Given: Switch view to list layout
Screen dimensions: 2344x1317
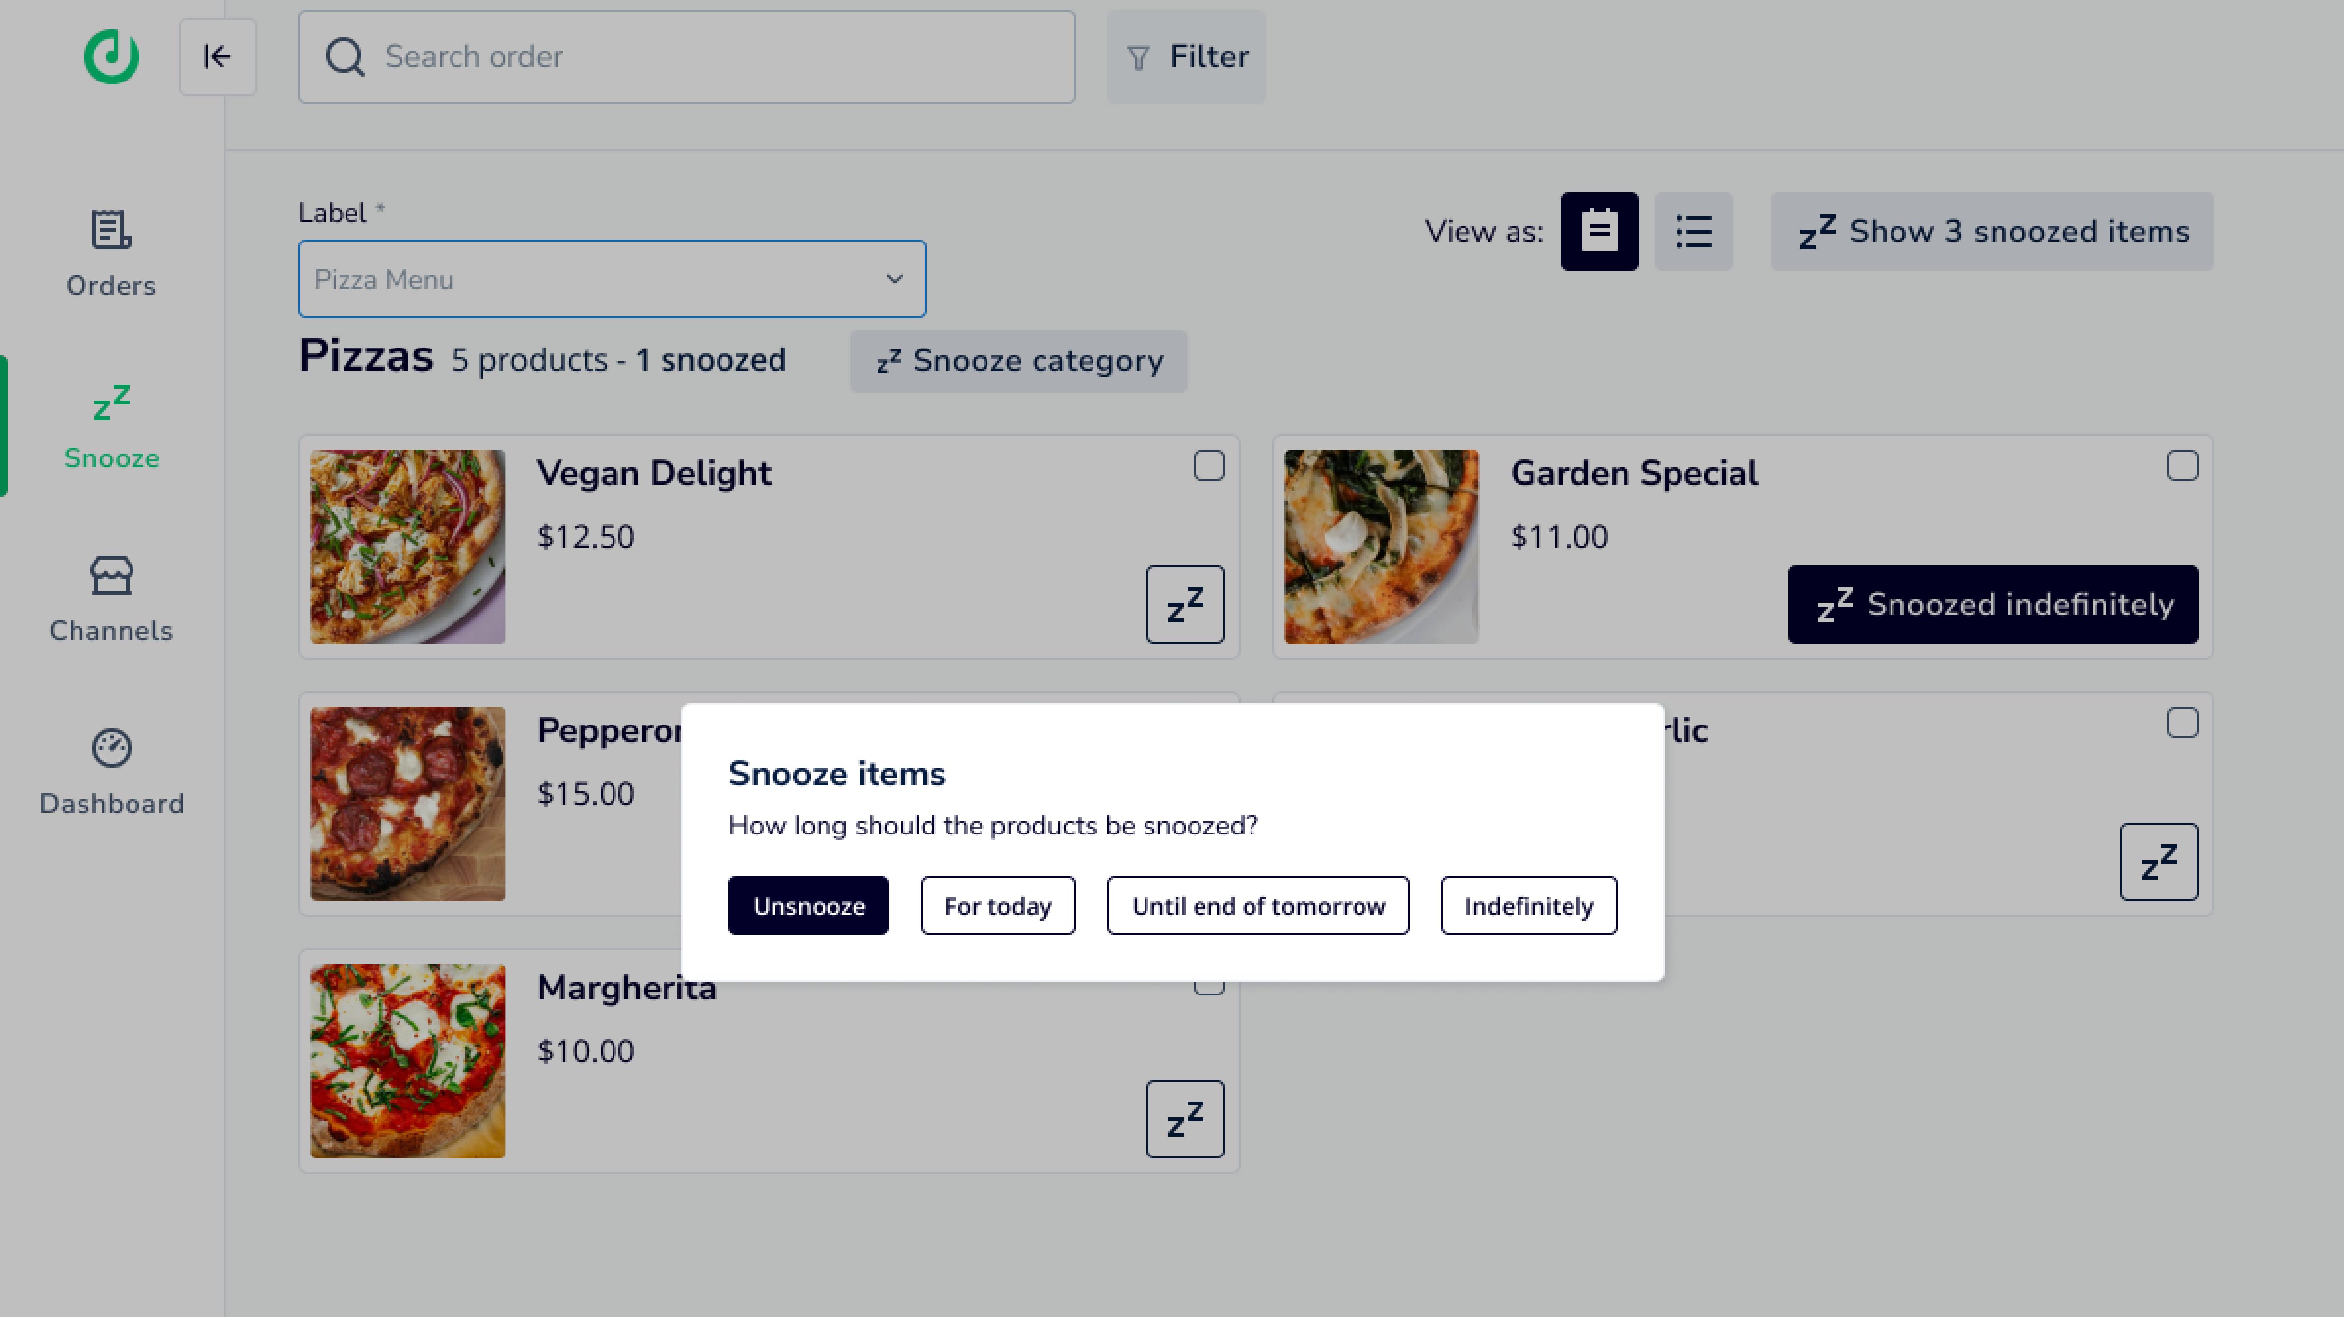Looking at the screenshot, I should click(1693, 231).
